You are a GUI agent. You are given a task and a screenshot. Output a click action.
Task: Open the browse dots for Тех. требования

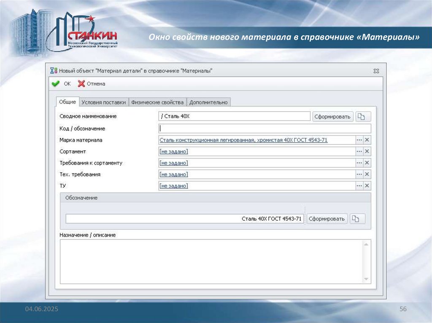tap(359, 174)
